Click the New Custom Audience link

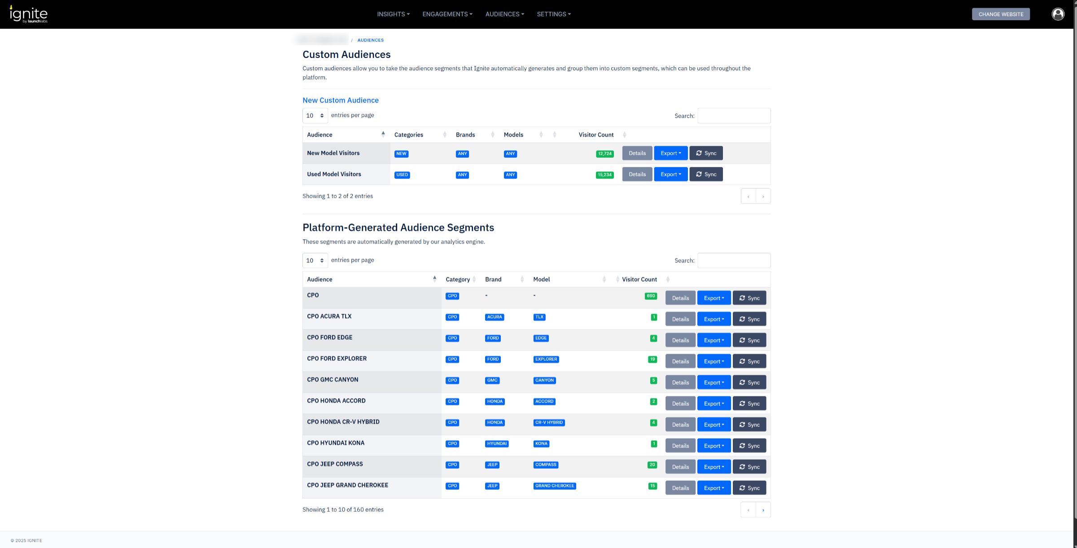point(340,100)
